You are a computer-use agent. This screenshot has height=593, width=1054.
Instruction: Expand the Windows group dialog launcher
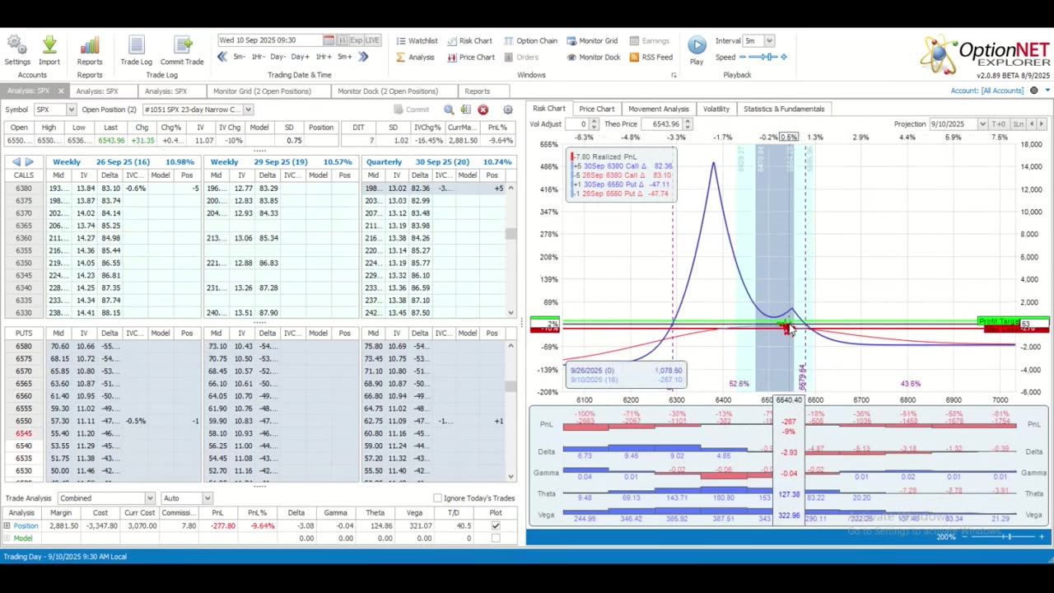[x=673, y=75]
